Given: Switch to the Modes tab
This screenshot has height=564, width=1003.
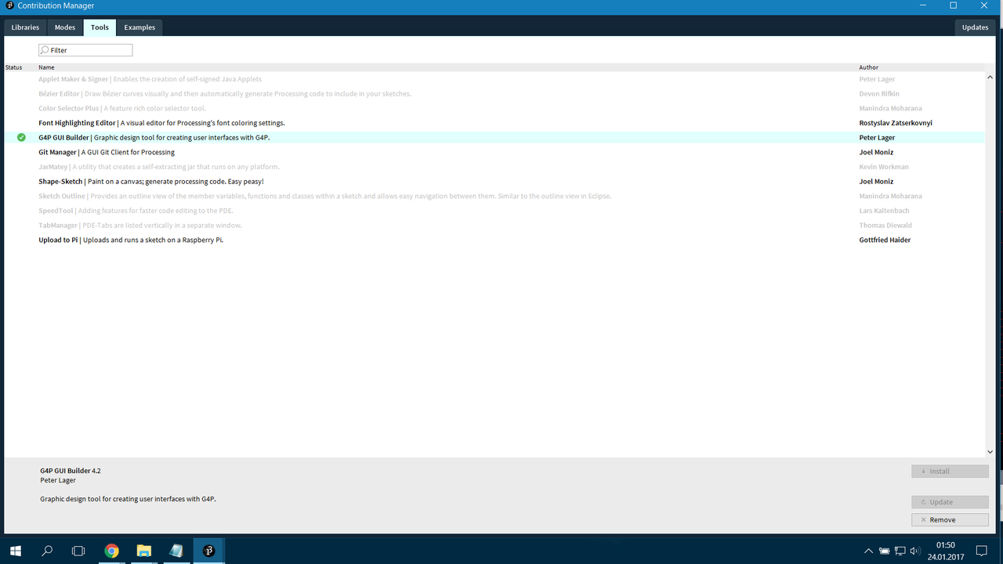Looking at the screenshot, I should point(65,27).
